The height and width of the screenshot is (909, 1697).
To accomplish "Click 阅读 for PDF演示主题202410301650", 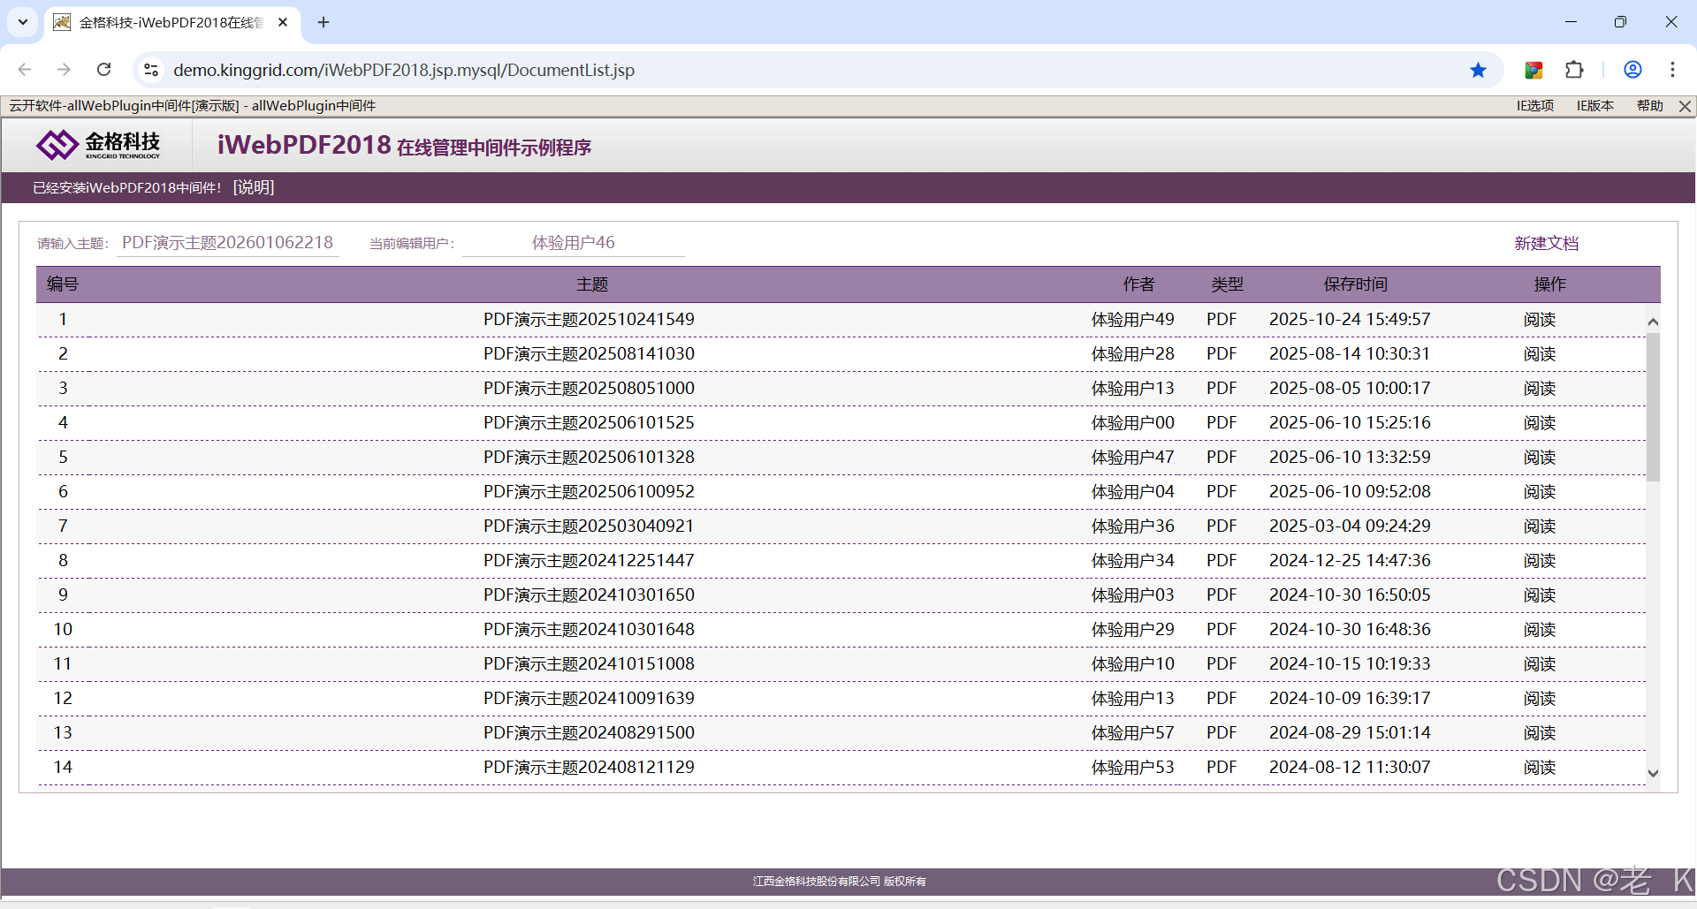I will tap(1540, 595).
